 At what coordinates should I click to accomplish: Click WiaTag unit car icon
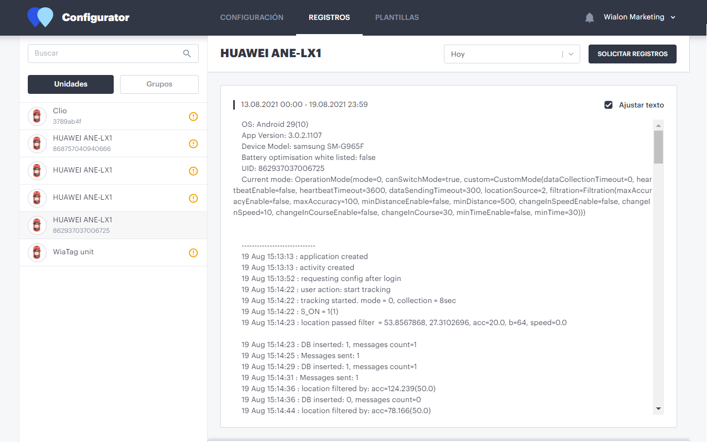(37, 252)
